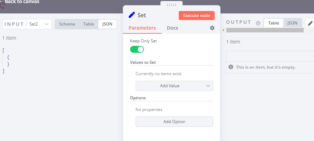Screen dimensions: 314x141
Task: Click the info icon in the empty item row
Action: point(230,67)
